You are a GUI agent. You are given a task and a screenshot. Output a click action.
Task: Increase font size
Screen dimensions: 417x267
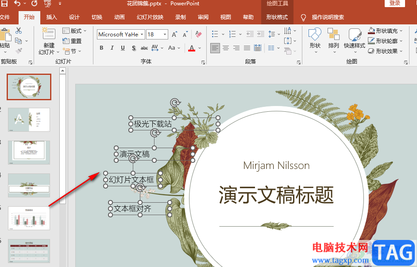tap(174, 35)
